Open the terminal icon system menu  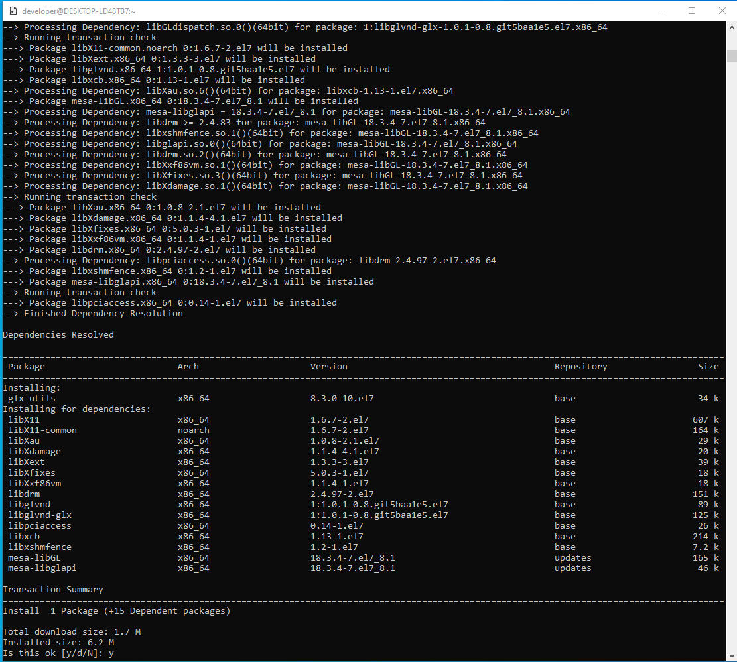point(11,11)
